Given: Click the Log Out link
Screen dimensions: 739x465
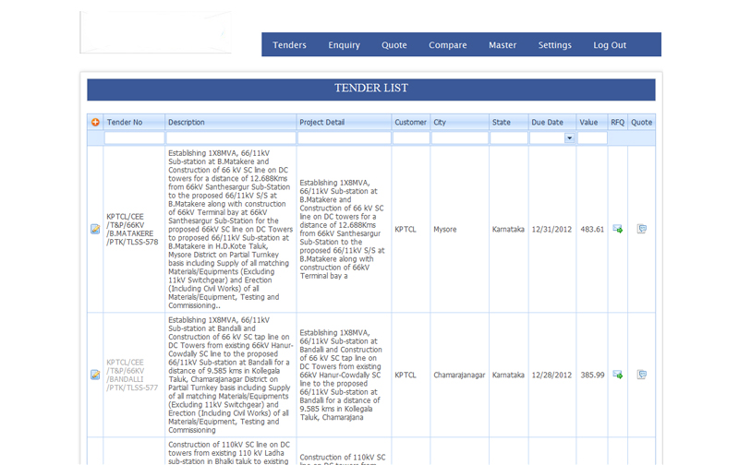Looking at the screenshot, I should pyautogui.click(x=610, y=45).
